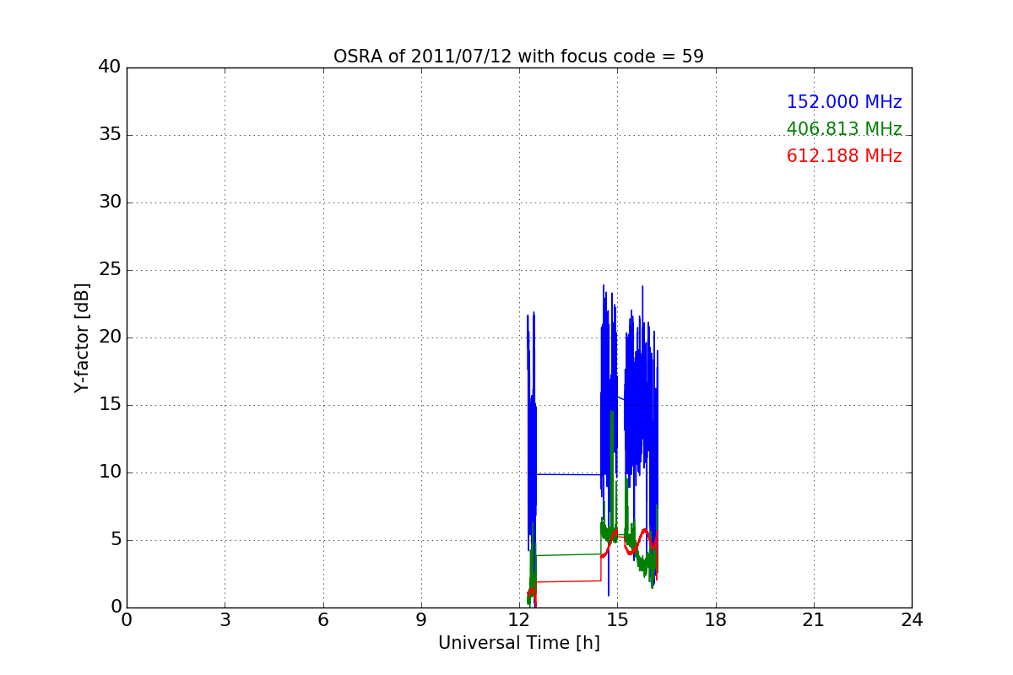The height and width of the screenshot is (675, 1013).
Task: Click the Y-factor [dB] axis label
Action: click(x=82, y=337)
